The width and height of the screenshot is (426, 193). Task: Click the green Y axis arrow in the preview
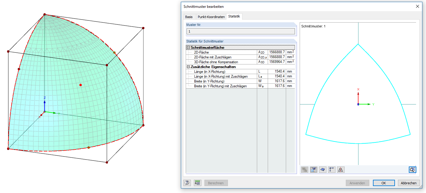[x=365, y=104]
